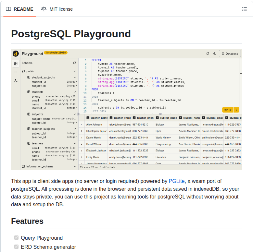Select the Daniel Harris cell
253x252 pixels.
click(96, 138)
